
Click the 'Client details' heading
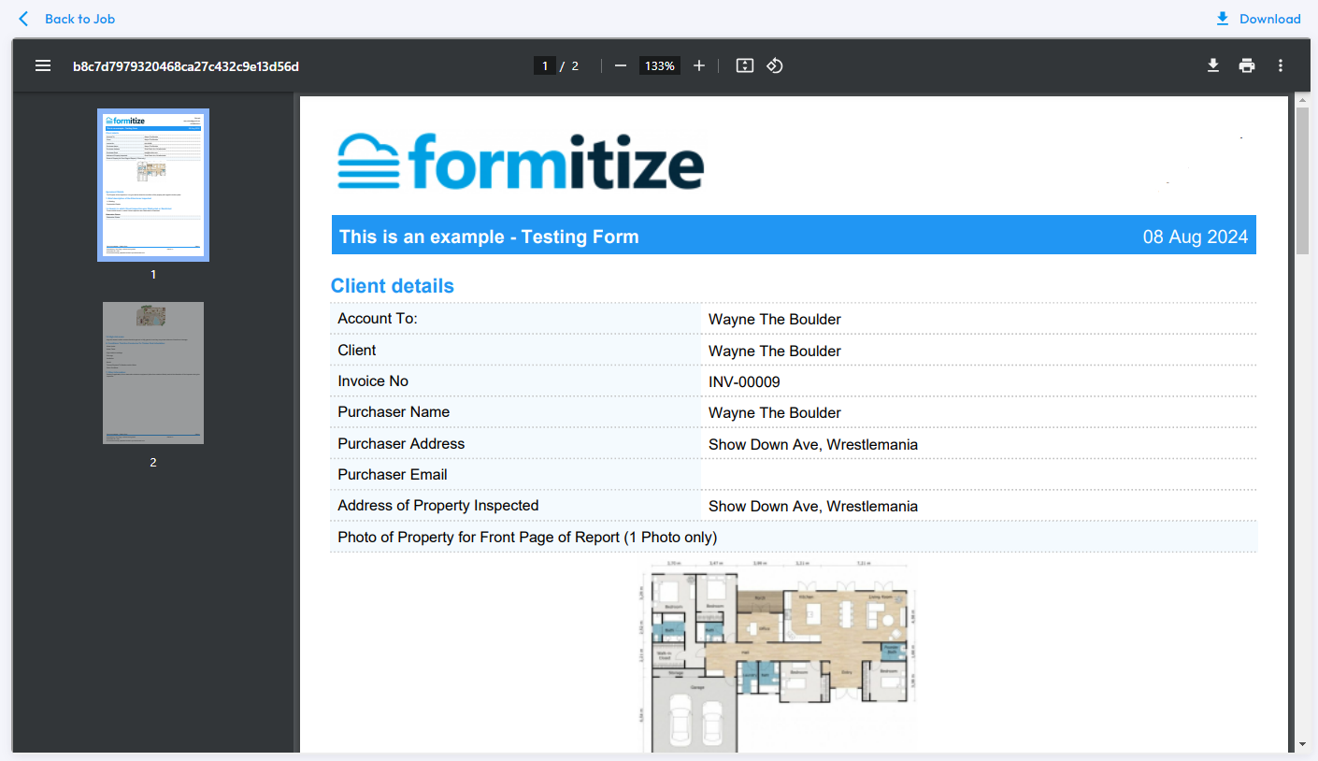pyautogui.click(x=393, y=286)
